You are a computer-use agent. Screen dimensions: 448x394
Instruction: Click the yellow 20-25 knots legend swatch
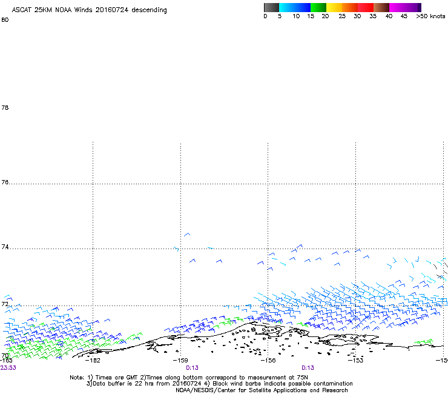pyautogui.click(x=334, y=7)
